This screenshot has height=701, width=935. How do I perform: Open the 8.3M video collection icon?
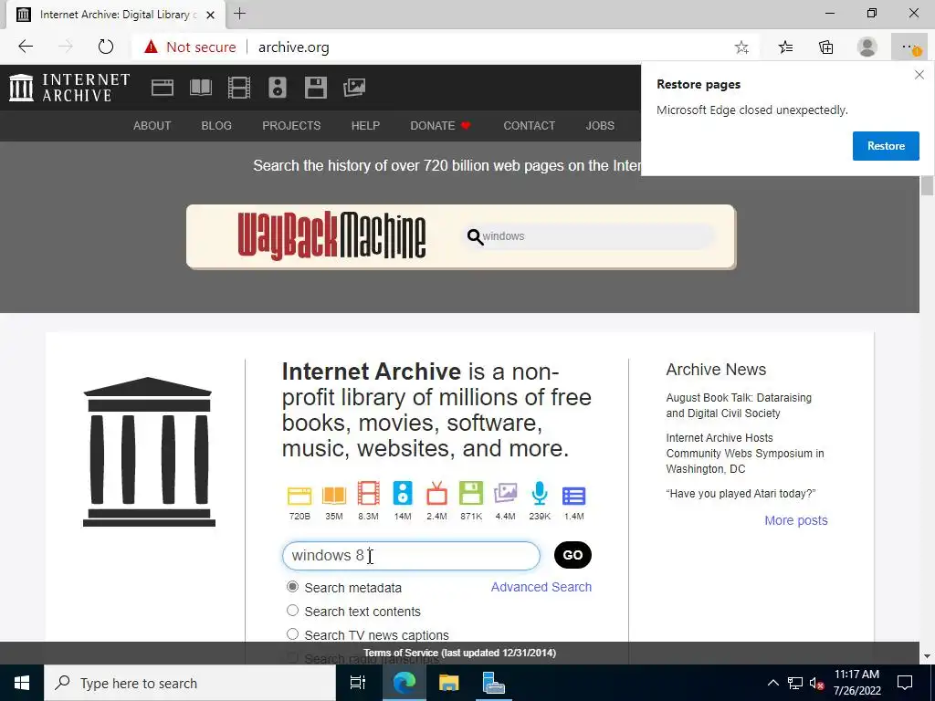click(368, 494)
